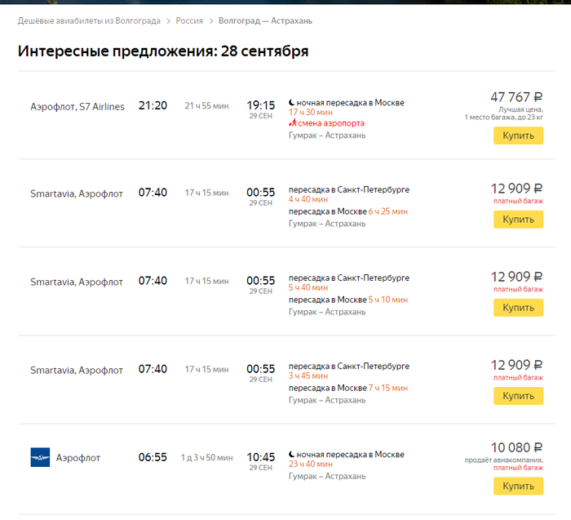Click the red 'смена аэропорта' warning text

[330, 123]
